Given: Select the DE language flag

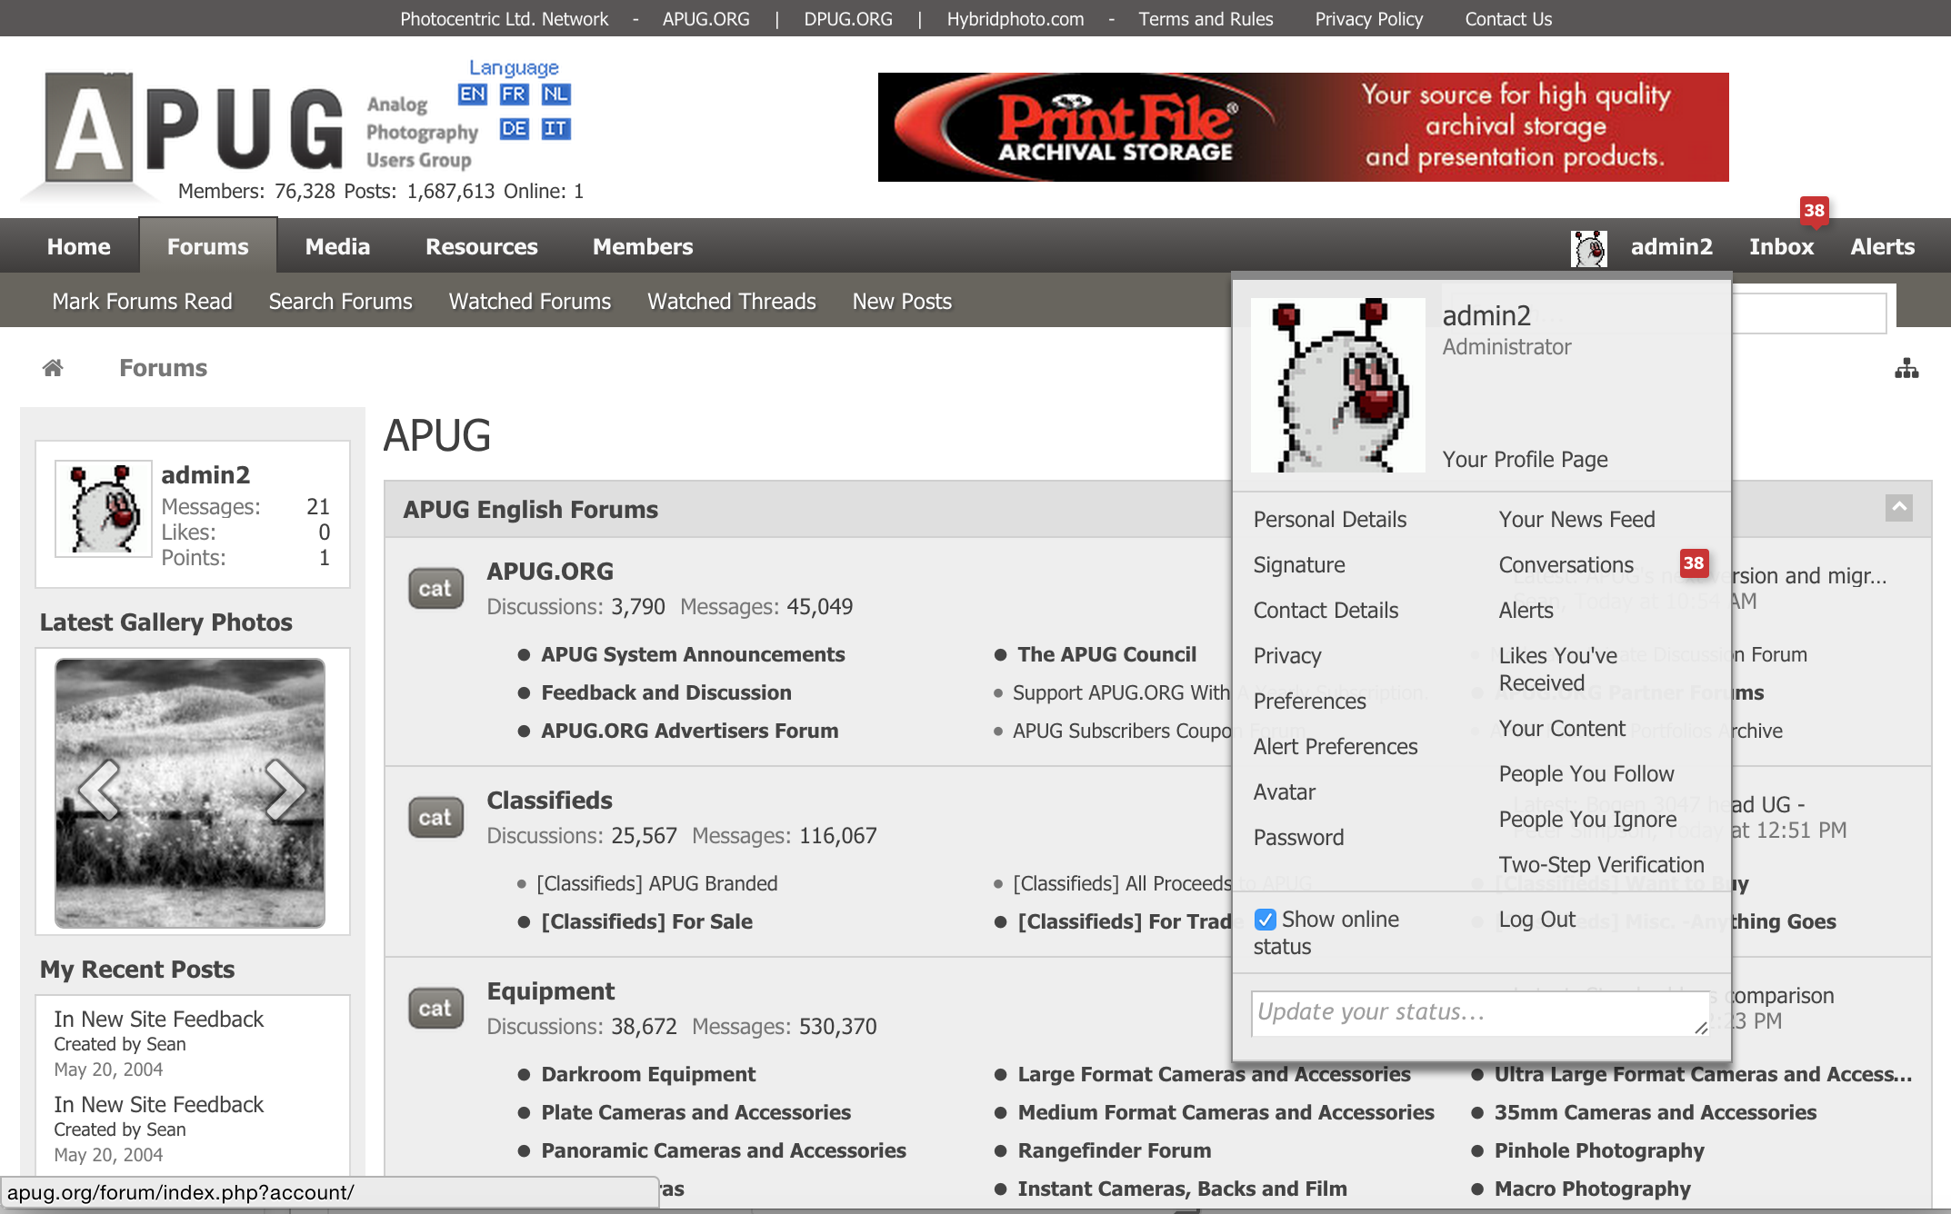Looking at the screenshot, I should [514, 129].
